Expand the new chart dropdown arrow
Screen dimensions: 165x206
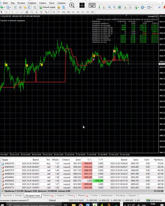(4, 8)
